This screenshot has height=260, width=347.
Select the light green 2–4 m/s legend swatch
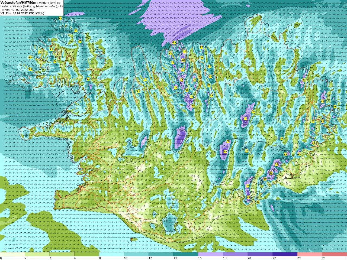pos(37,254)
